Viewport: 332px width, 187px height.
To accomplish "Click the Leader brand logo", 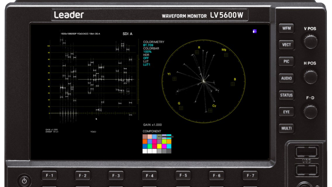I will (x=69, y=15).
